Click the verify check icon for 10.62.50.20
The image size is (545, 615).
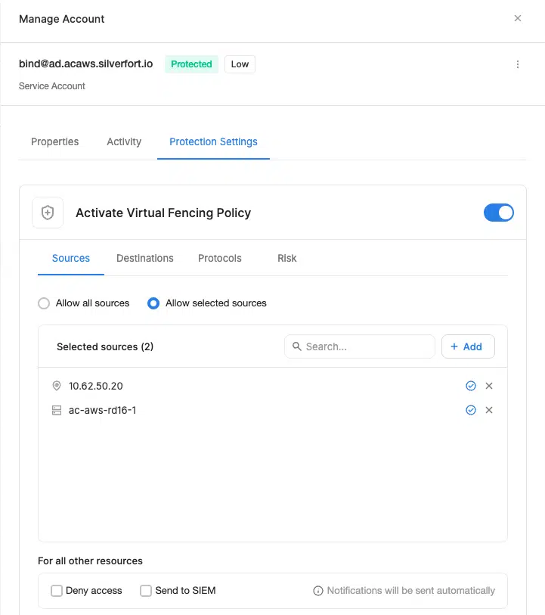pyautogui.click(x=471, y=386)
